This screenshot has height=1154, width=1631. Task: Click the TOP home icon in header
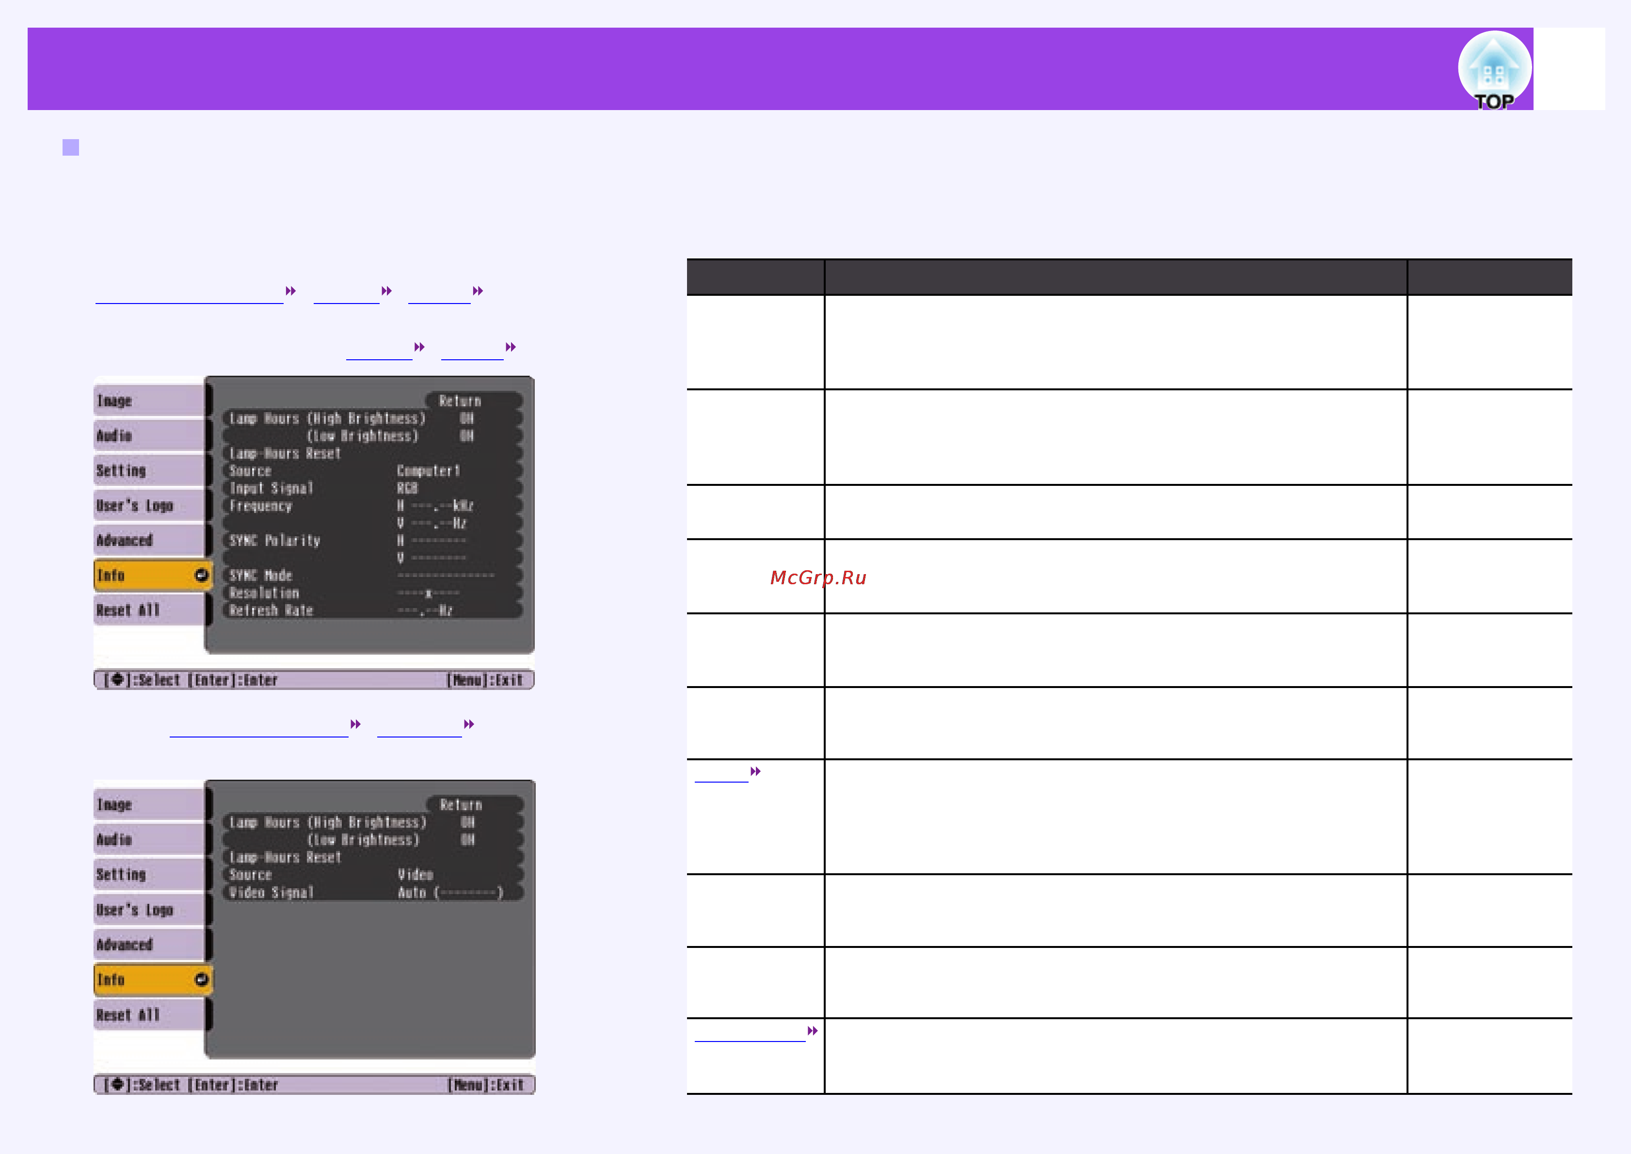[1494, 70]
